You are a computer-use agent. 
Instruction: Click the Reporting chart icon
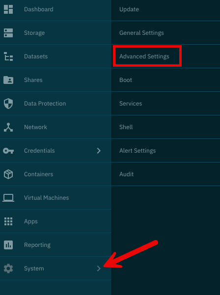click(8, 245)
